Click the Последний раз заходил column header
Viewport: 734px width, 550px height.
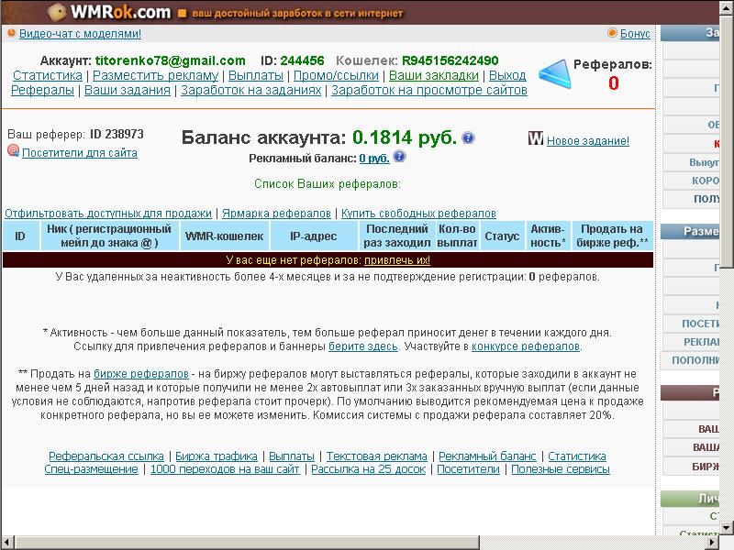click(x=397, y=236)
